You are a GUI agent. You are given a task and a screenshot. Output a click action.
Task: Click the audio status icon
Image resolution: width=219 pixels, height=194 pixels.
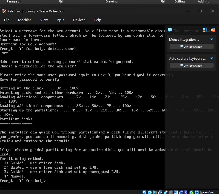point(155,192)
